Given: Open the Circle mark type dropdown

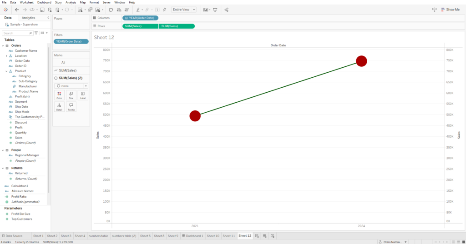Looking at the screenshot, I should 71,86.
